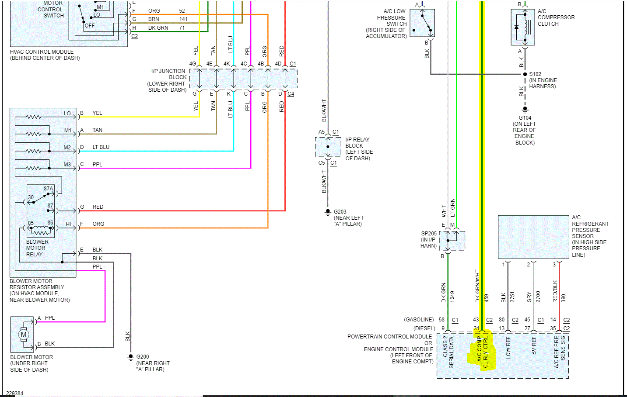The image size is (627, 397).
Task: Select circuit number 71 on DK GRN wire
Action: point(182,28)
